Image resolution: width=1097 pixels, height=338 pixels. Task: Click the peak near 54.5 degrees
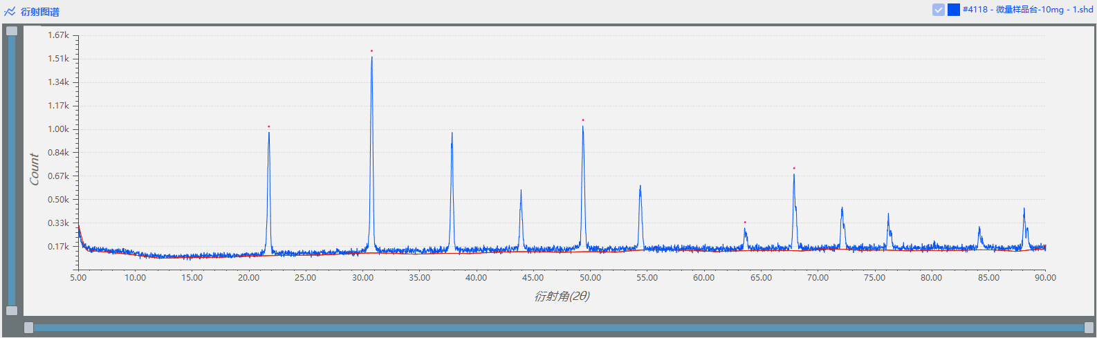coord(640,188)
